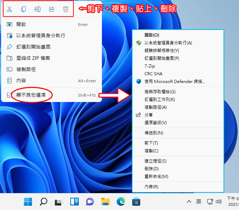Select 釘選到開始畫面 with pin icon
Viewport: 239px width, 210px height.
[x=52, y=47]
